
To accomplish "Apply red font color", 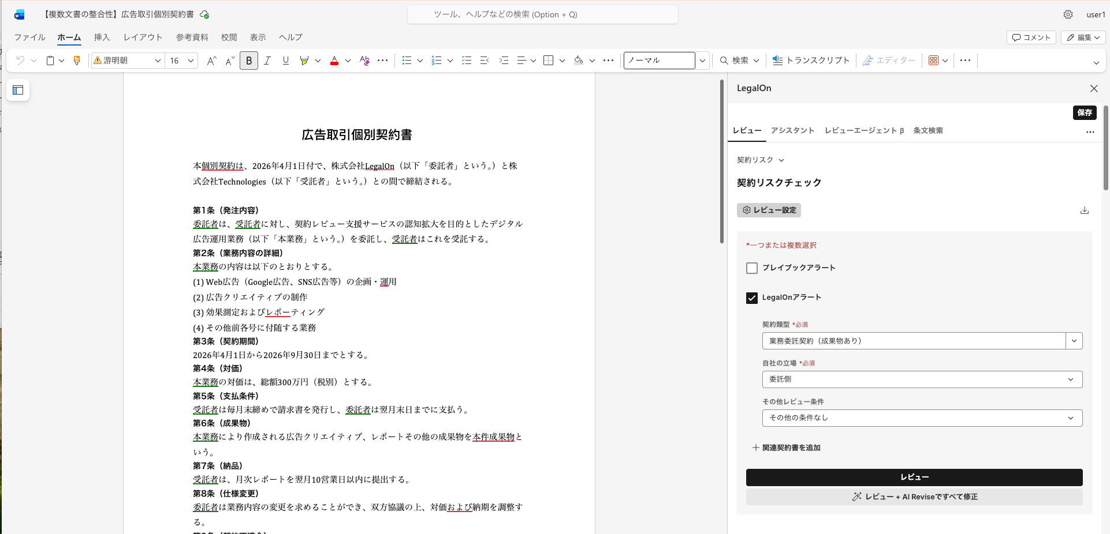I will click(x=334, y=61).
